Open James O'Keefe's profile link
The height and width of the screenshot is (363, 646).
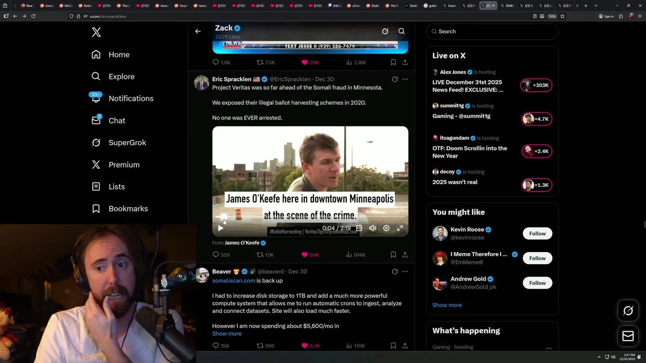(x=242, y=243)
